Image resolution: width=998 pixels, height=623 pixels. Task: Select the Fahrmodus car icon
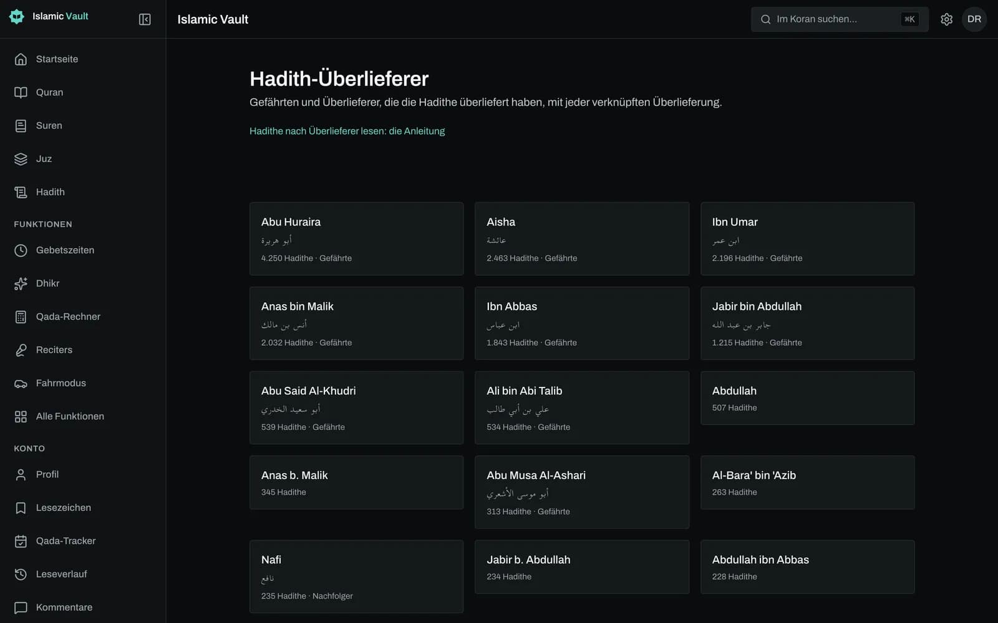pos(21,383)
